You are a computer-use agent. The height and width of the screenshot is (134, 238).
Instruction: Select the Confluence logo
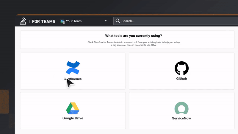[x=73, y=68]
